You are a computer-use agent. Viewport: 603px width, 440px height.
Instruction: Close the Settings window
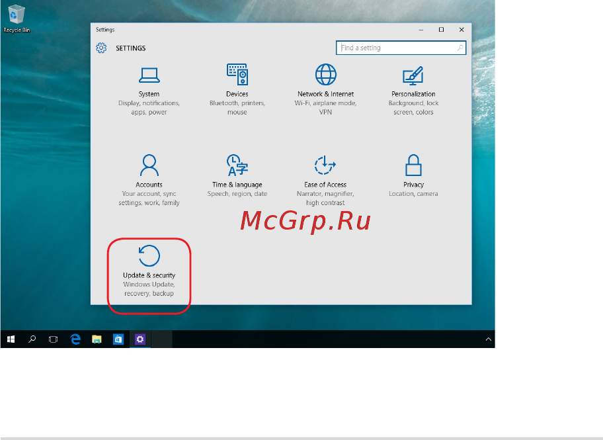(x=462, y=30)
